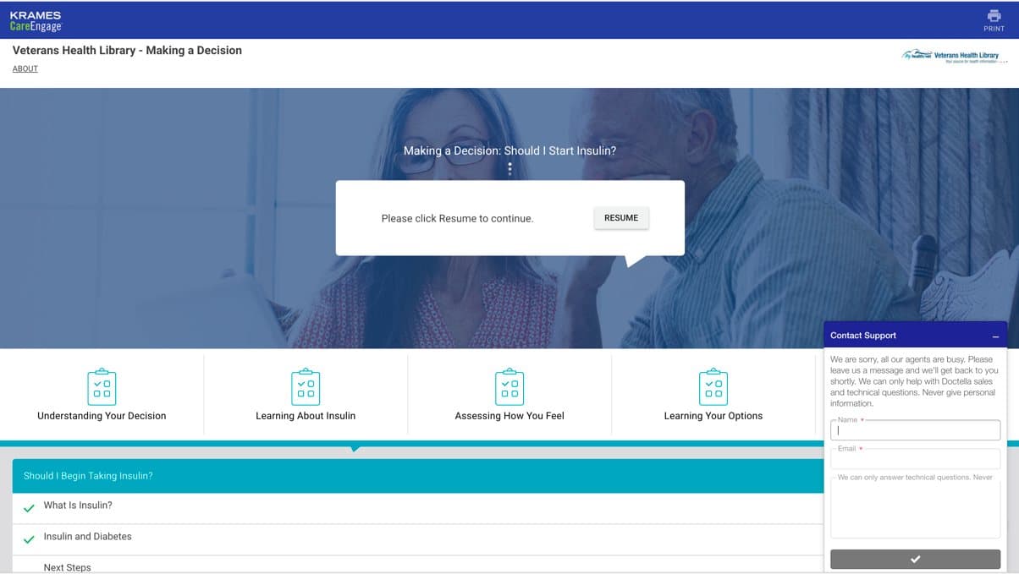Click the message text area in Contact Support
The image size is (1019, 574).
point(915,507)
